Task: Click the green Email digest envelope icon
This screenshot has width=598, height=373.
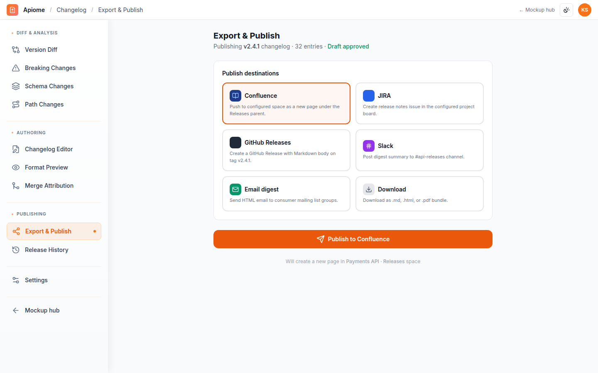Action: tap(235, 189)
